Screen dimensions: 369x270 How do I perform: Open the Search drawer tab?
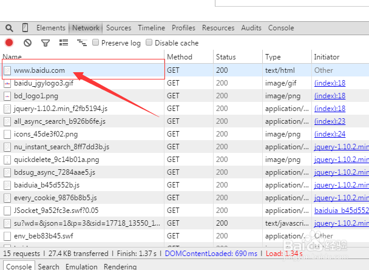[49, 266]
